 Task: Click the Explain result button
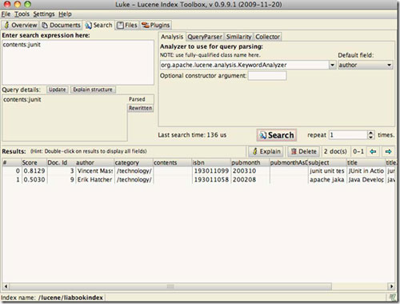(266, 151)
